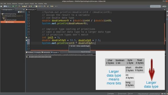The image size is (168, 95).
Task: Click the Smart Insert status bar entry
Action: pos(123,94)
